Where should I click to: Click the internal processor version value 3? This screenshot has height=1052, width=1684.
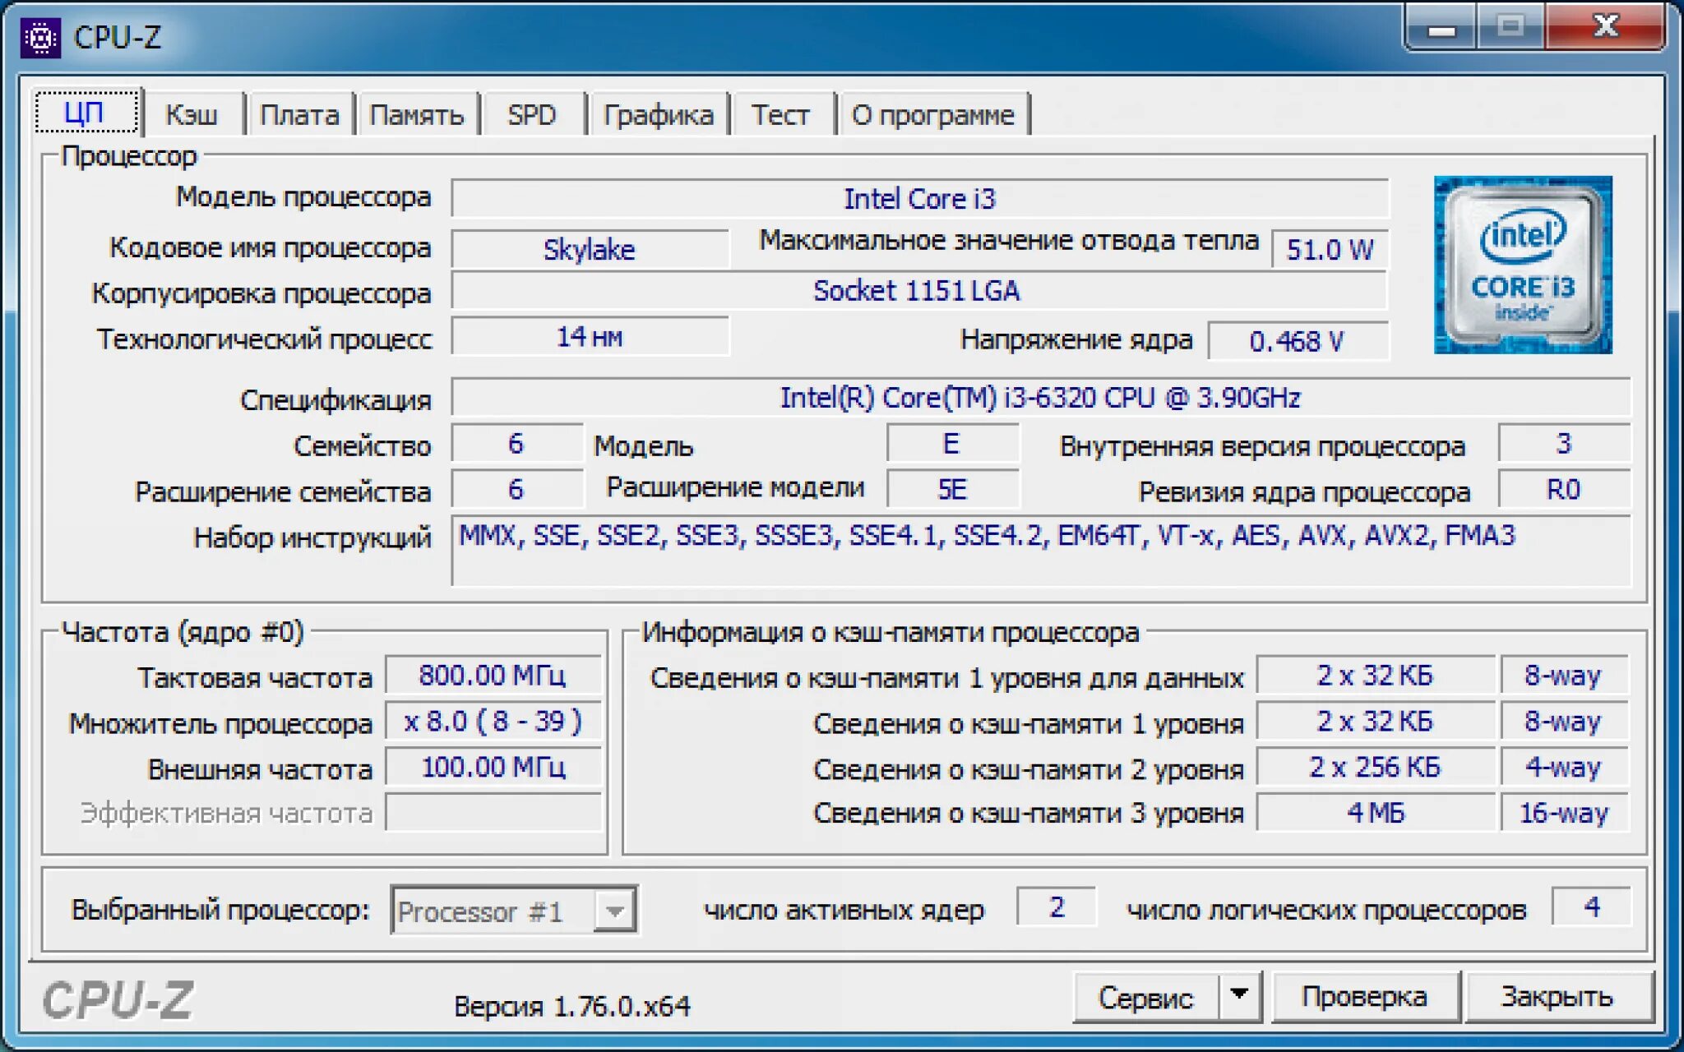point(1563,444)
